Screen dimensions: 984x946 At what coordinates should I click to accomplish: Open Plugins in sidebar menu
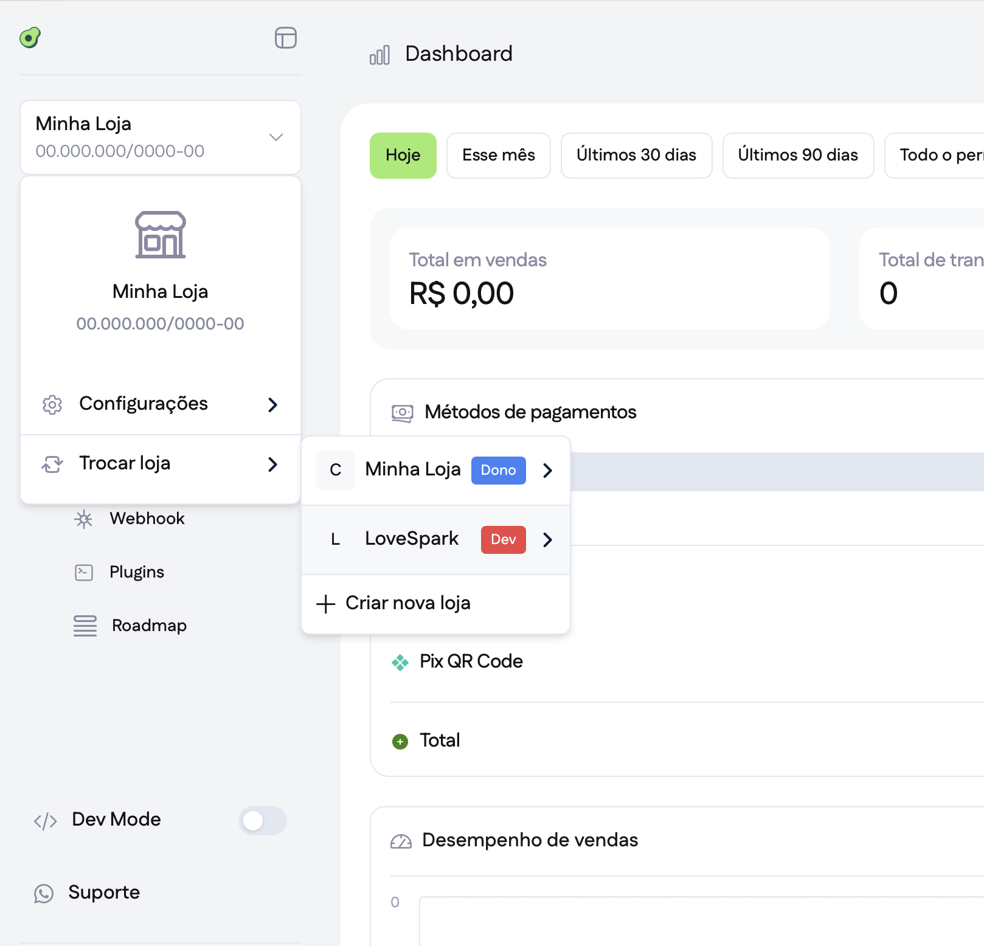(x=137, y=572)
